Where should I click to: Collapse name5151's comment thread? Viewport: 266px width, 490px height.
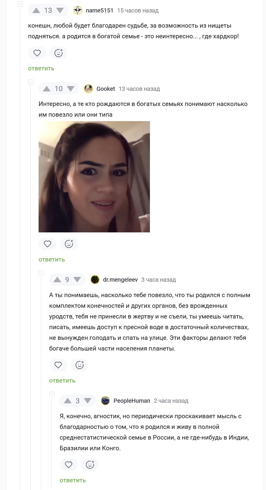click(x=20, y=4)
